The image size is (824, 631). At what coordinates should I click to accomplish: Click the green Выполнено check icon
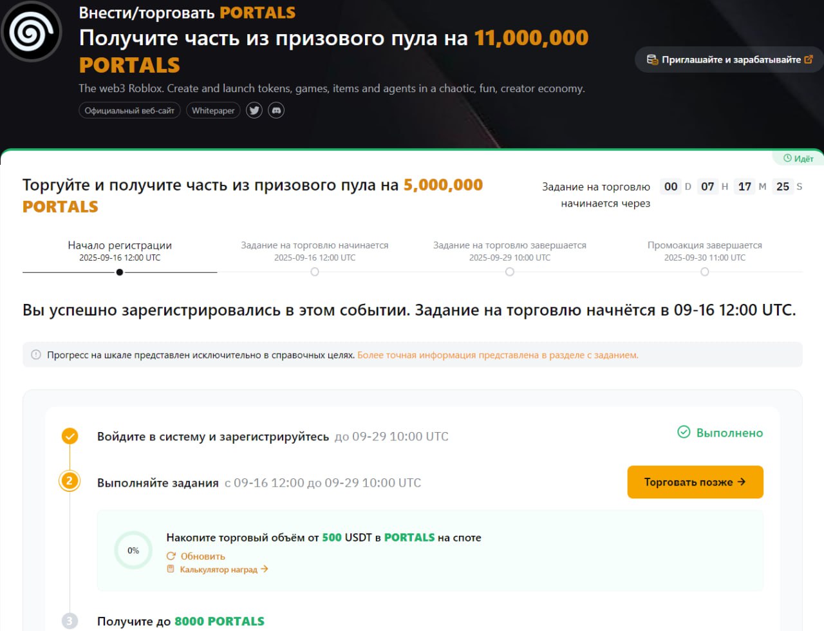tap(684, 432)
